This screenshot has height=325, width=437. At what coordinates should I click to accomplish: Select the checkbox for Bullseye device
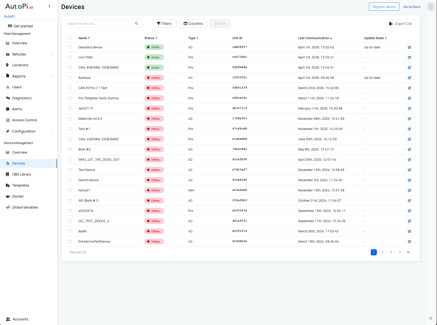click(70, 78)
